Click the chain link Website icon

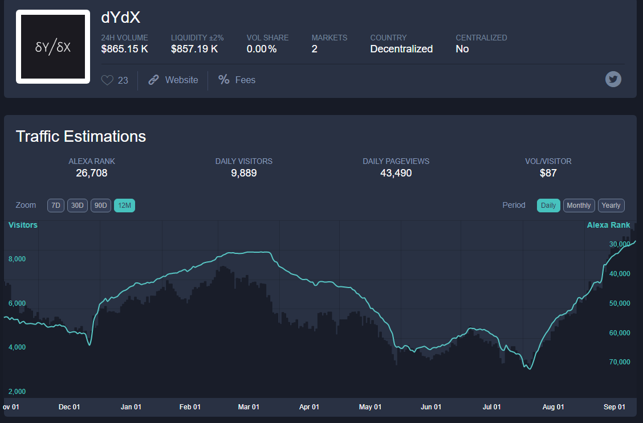(153, 80)
